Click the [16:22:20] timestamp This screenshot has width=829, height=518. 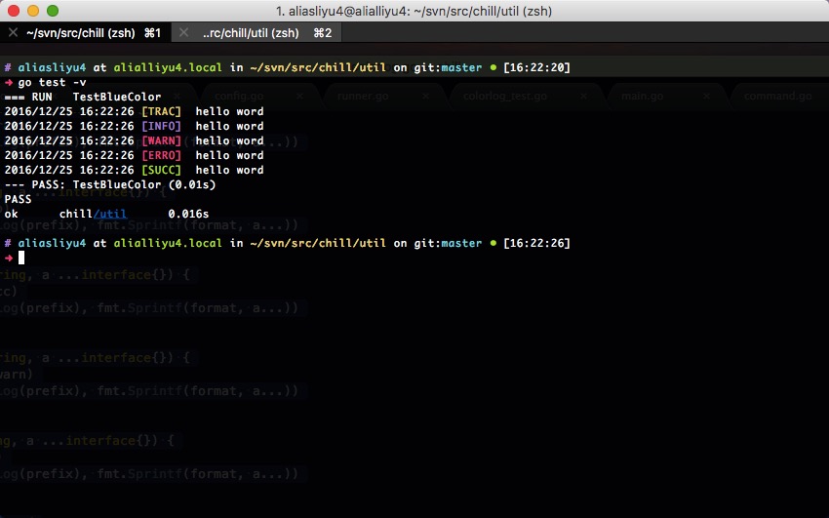pyautogui.click(x=536, y=67)
